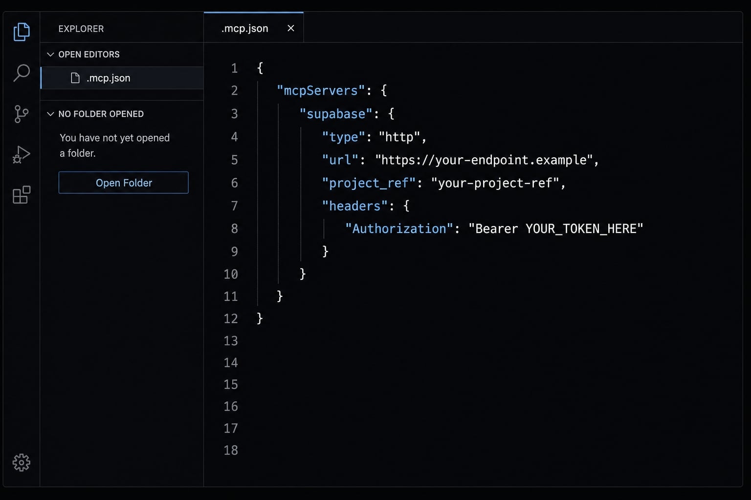Click line number 1 in the gutter
This screenshot has height=500, width=751.
point(235,68)
